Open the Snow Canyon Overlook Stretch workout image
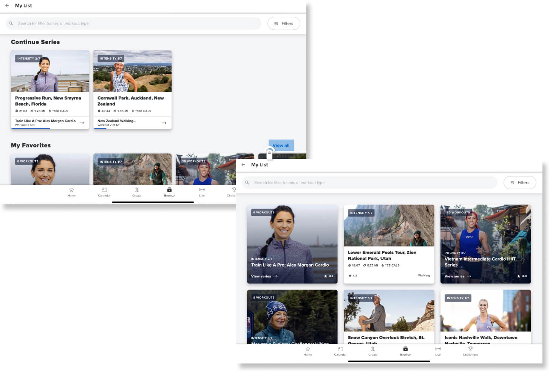This screenshot has width=550, height=371. coord(389,311)
